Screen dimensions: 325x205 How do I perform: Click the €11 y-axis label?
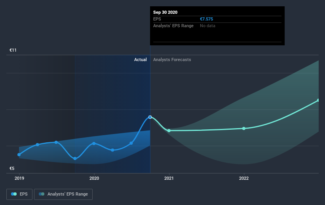13,50
